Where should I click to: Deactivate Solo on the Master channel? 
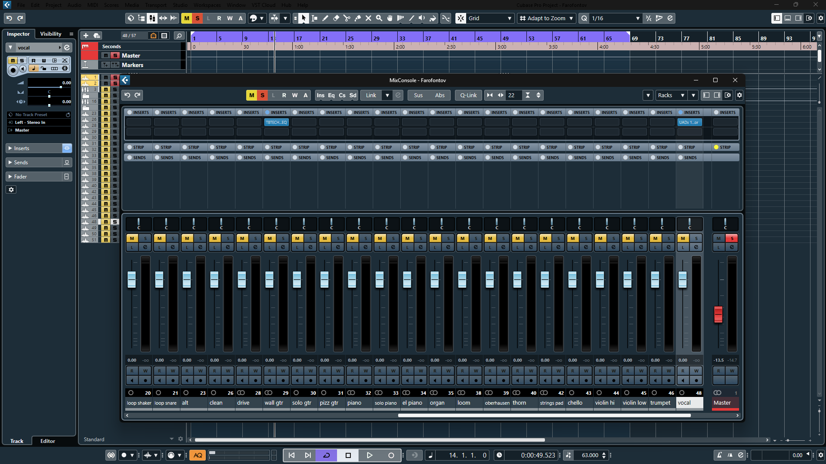pyautogui.click(x=732, y=238)
